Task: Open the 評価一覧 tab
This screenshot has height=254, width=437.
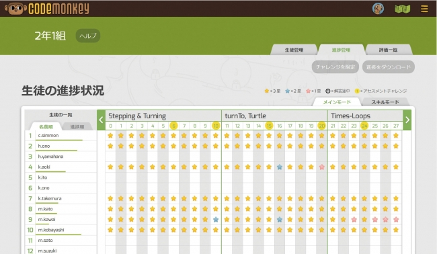Action: (388, 50)
